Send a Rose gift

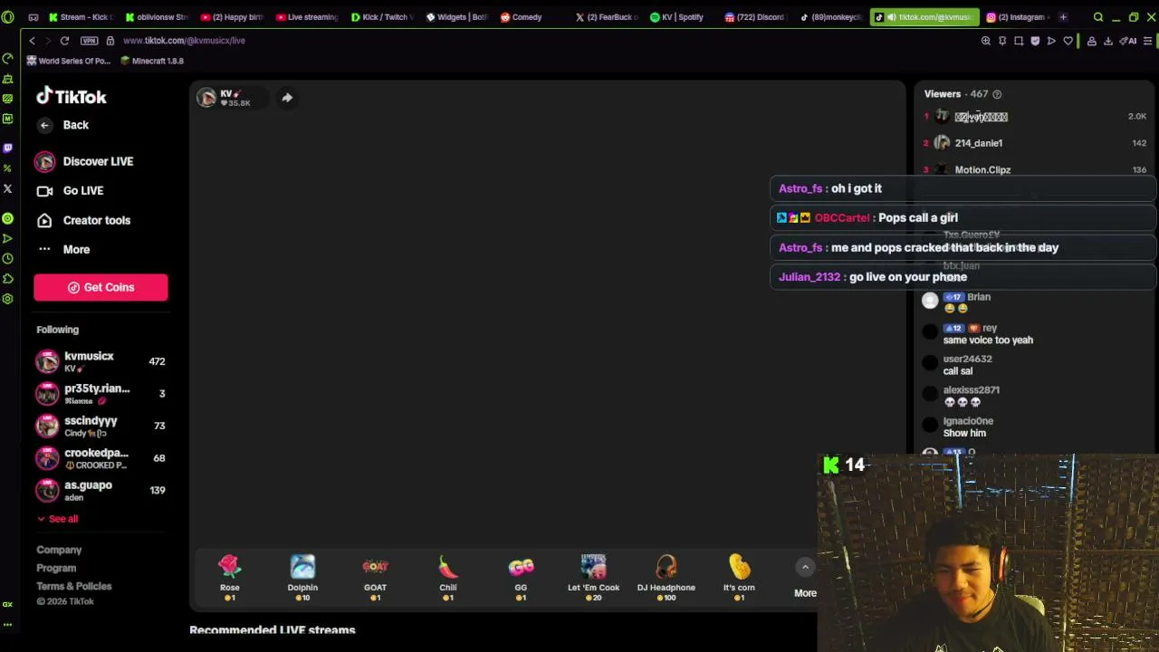[x=230, y=578]
